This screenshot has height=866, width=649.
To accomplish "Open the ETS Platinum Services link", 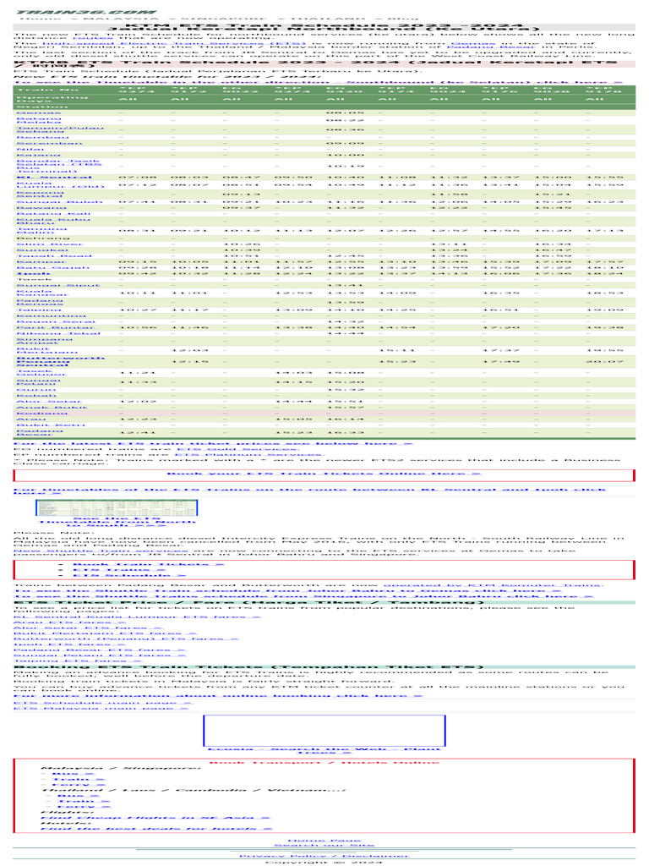I will (249, 454).
